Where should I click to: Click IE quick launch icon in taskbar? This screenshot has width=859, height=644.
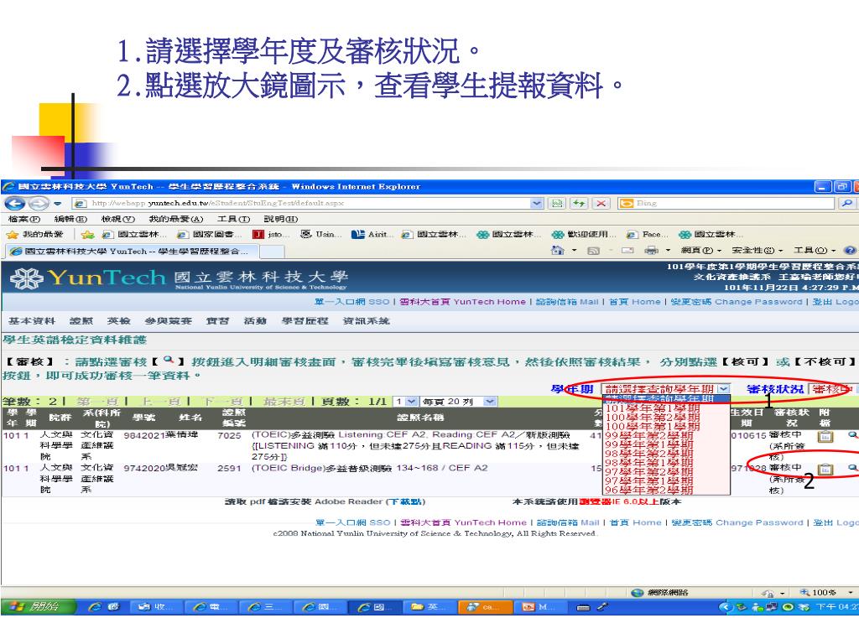(x=95, y=607)
